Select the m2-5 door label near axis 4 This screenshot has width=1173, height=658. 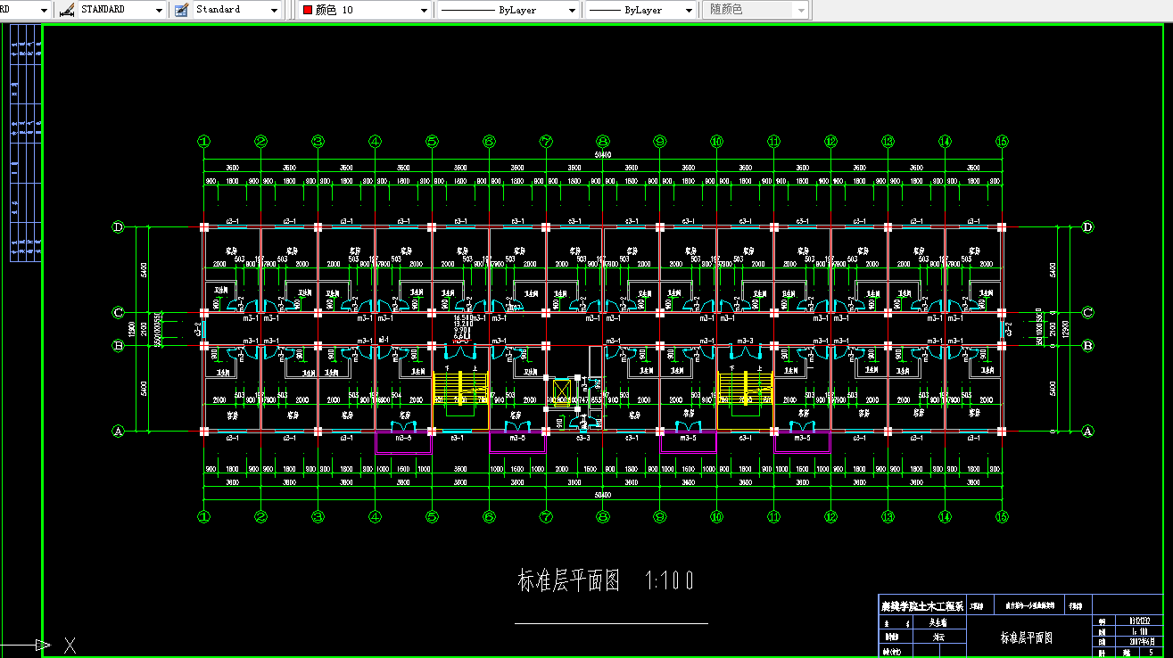pyautogui.click(x=403, y=438)
